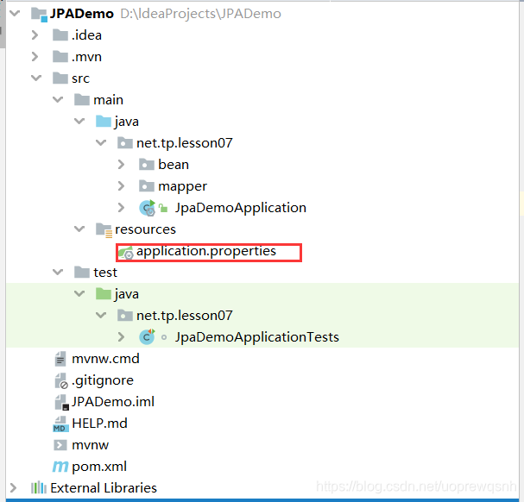Click the green test java root icon

(x=104, y=293)
